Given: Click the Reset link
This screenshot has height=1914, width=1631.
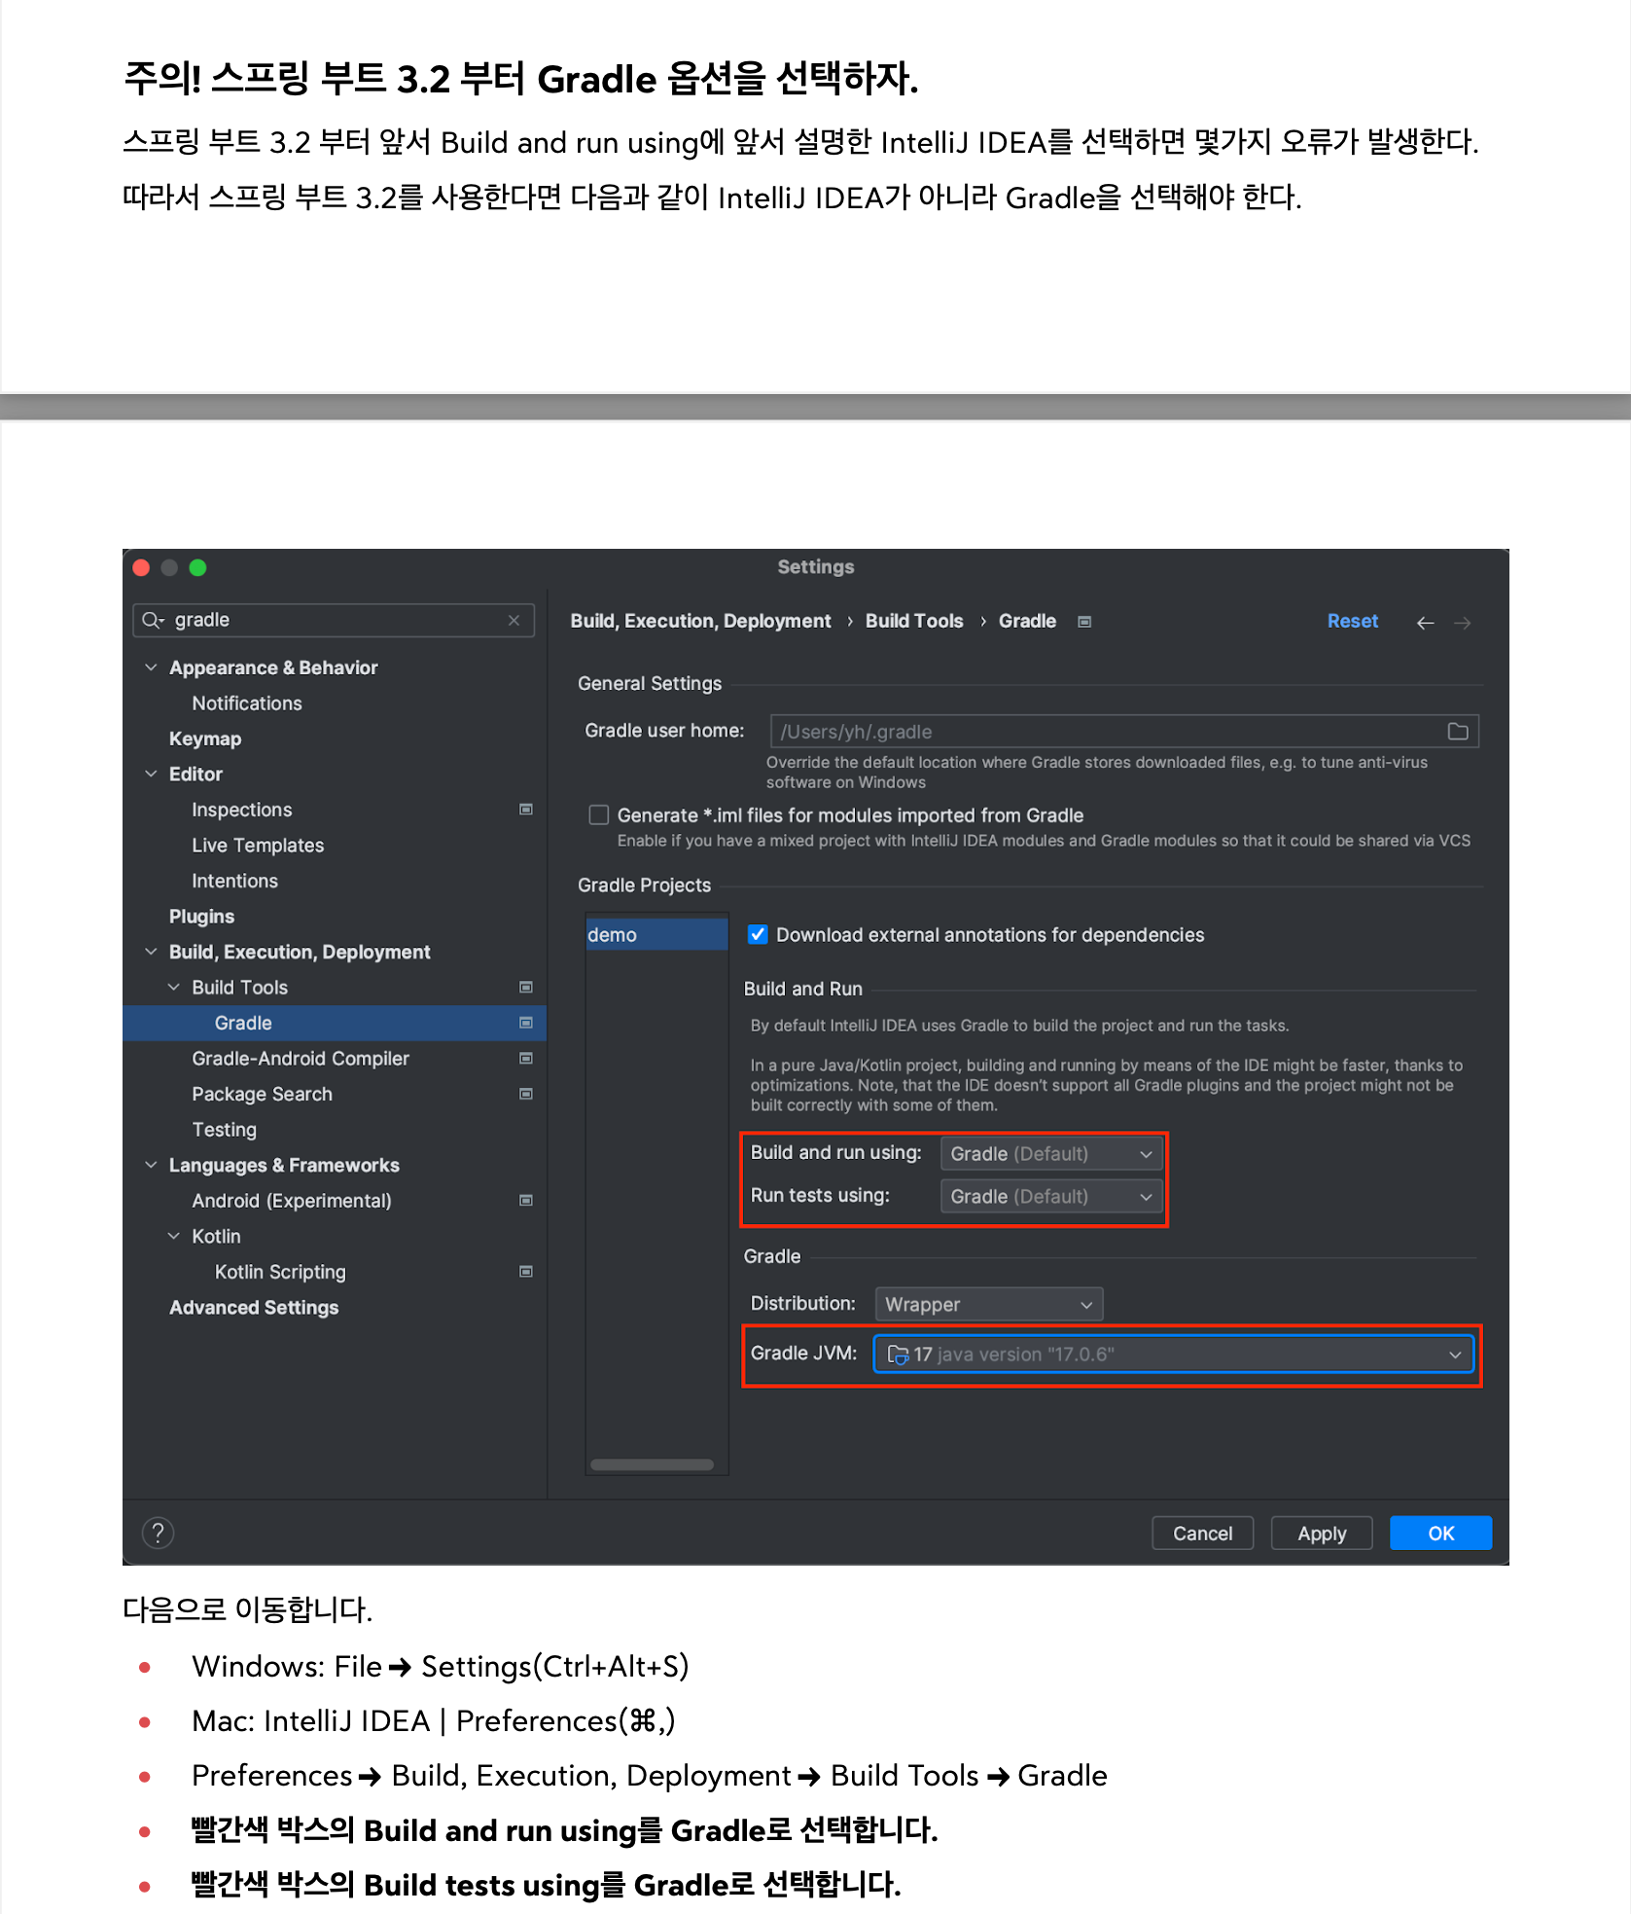Looking at the screenshot, I should click(x=1353, y=622).
